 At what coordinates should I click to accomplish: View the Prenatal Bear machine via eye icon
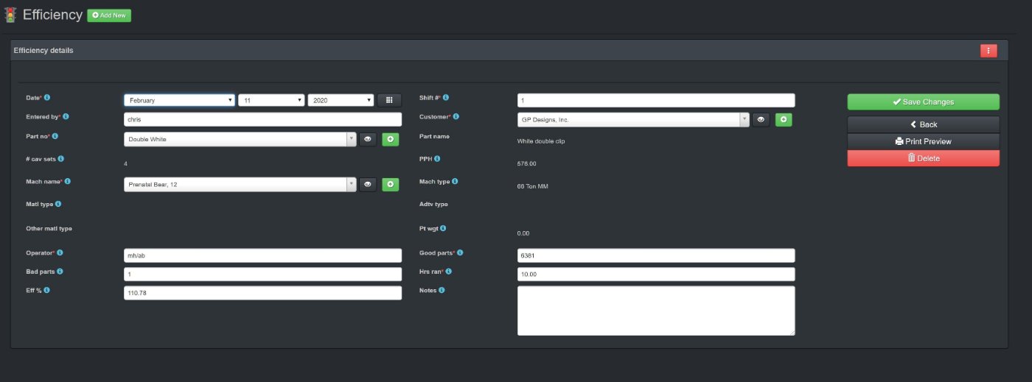click(x=368, y=184)
